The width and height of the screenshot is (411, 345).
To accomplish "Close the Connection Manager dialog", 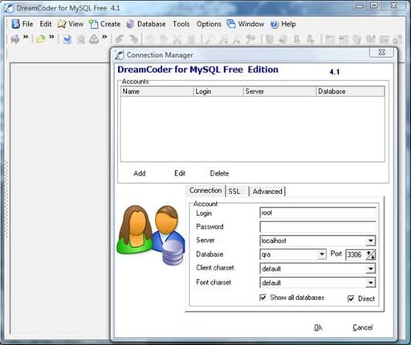I will [x=382, y=52].
